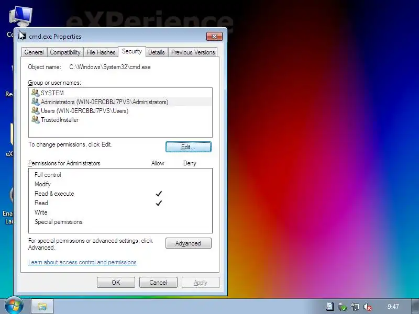The height and width of the screenshot is (314, 419).
Task: Switch to the Compatibility tab
Action: 65,52
